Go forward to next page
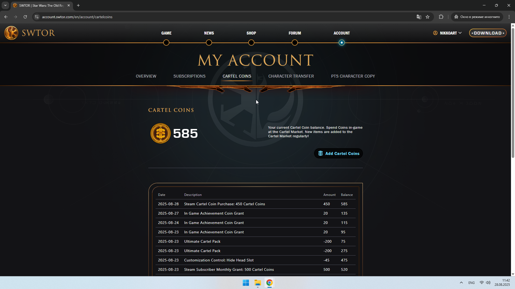The width and height of the screenshot is (515, 289). click(16, 17)
